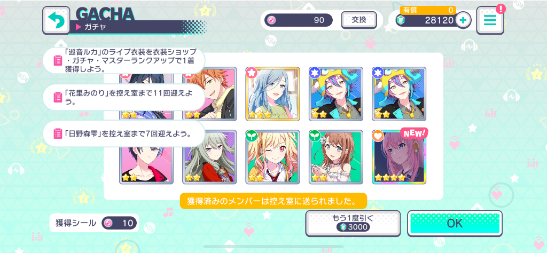Tap the heart attribute icon on the four-star card
Viewport: 547px width, 253px height.
(378, 136)
